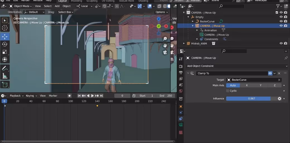Click the green Y axis gizmo
This screenshot has width=290, height=143.
point(159,26)
